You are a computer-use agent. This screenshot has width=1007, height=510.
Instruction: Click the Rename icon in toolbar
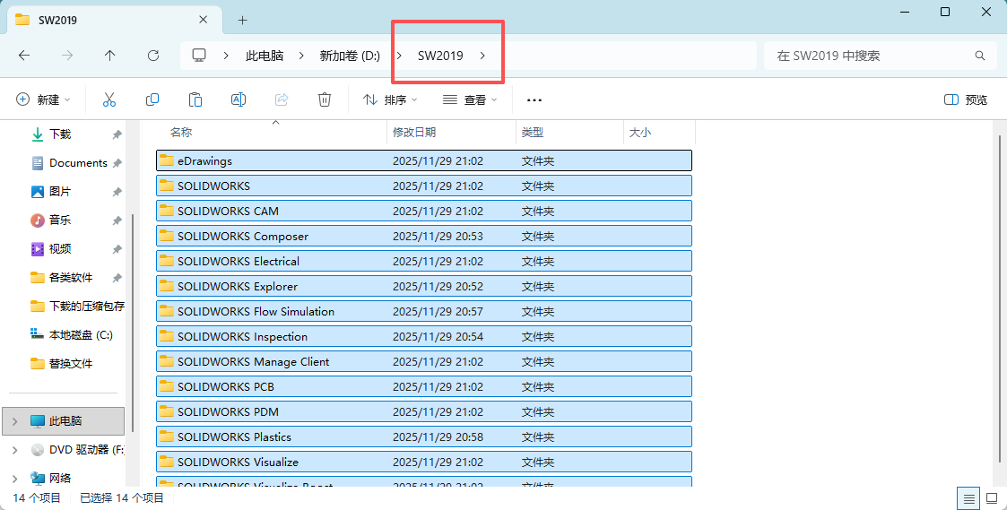pos(239,99)
